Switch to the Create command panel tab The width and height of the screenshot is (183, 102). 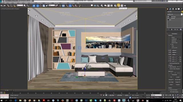(x=168, y=9)
